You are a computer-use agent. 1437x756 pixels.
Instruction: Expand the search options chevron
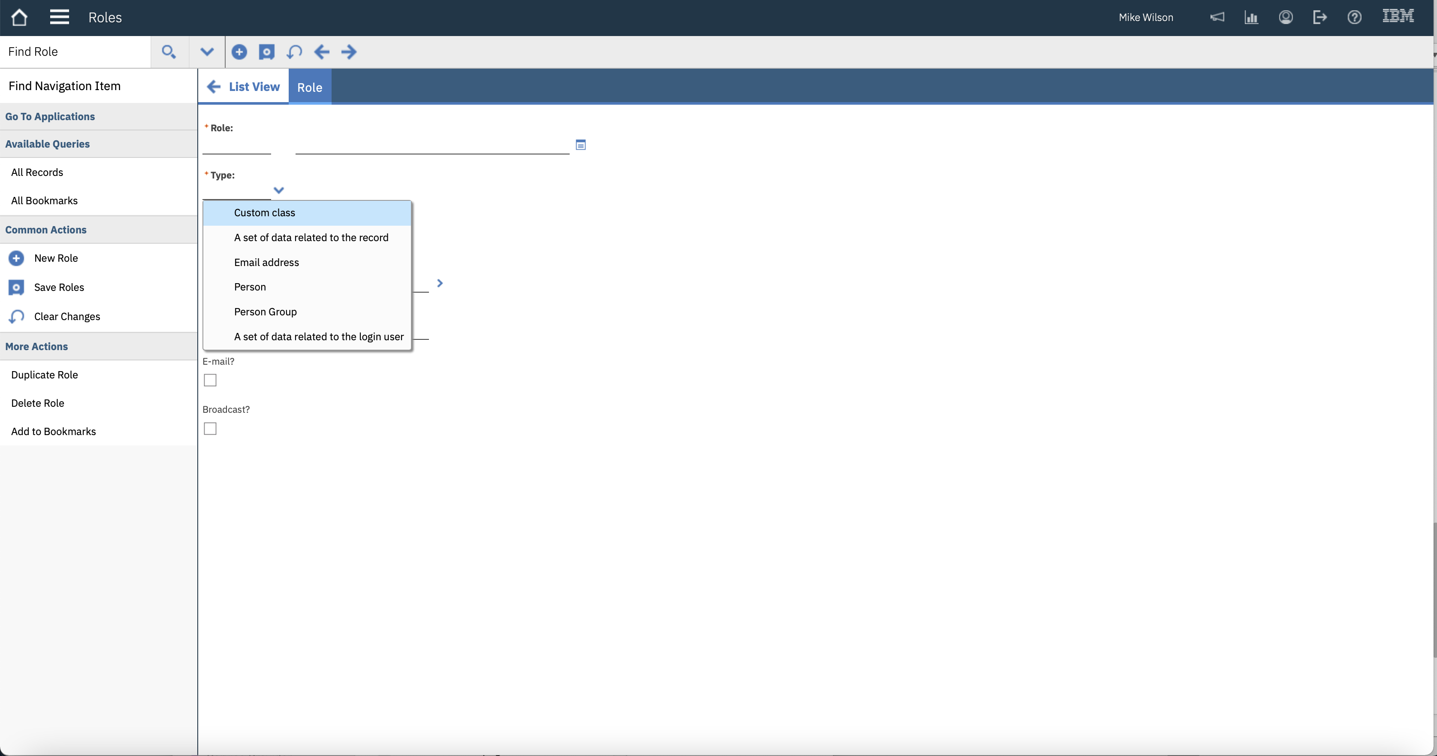point(206,52)
